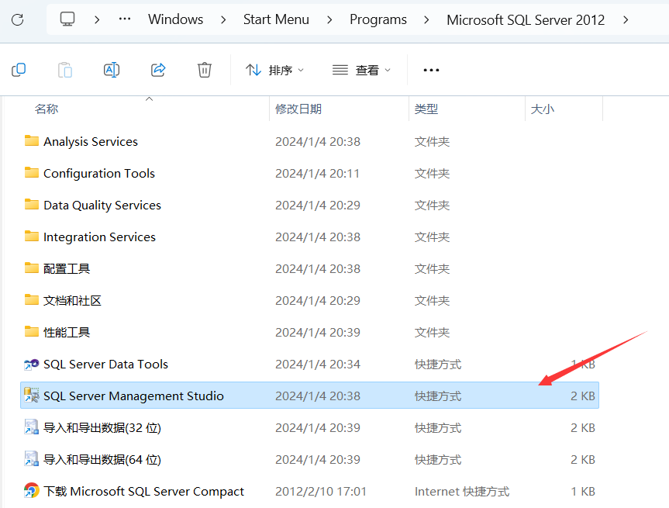Click the 性能工具 folder icon
Screen dimensions: 669x508
pyautogui.click(x=32, y=332)
